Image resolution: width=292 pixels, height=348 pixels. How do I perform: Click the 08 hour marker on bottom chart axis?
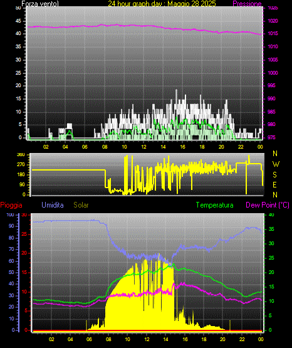(x=108, y=339)
